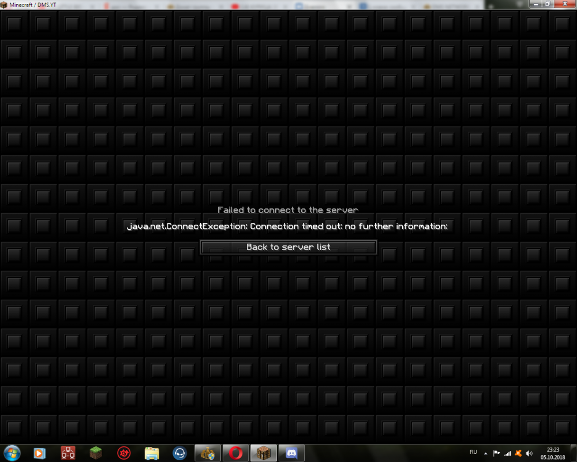The image size is (577, 462).
Task: Open the volume speaker tray control
Action: 529,453
